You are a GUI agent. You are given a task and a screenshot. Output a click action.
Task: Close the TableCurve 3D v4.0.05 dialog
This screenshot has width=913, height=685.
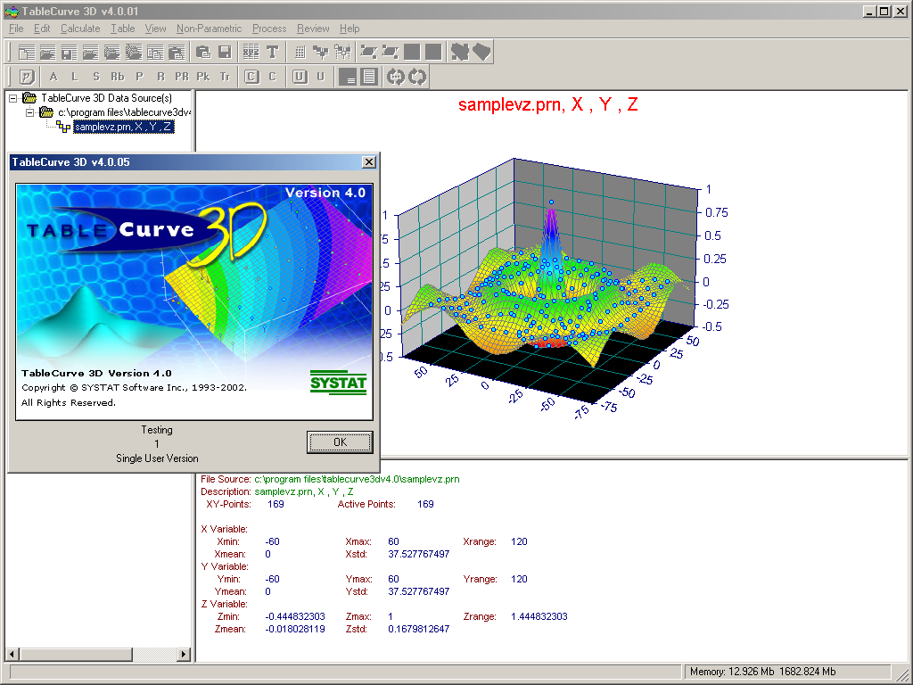[368, 162]
